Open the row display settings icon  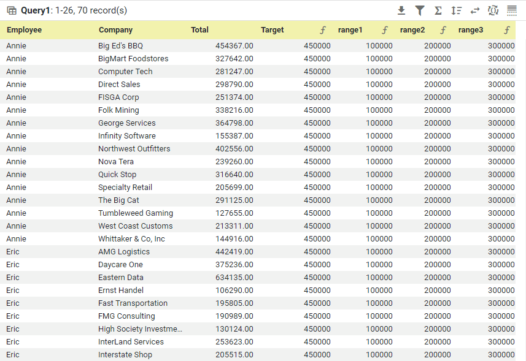(x=512, y=10)
